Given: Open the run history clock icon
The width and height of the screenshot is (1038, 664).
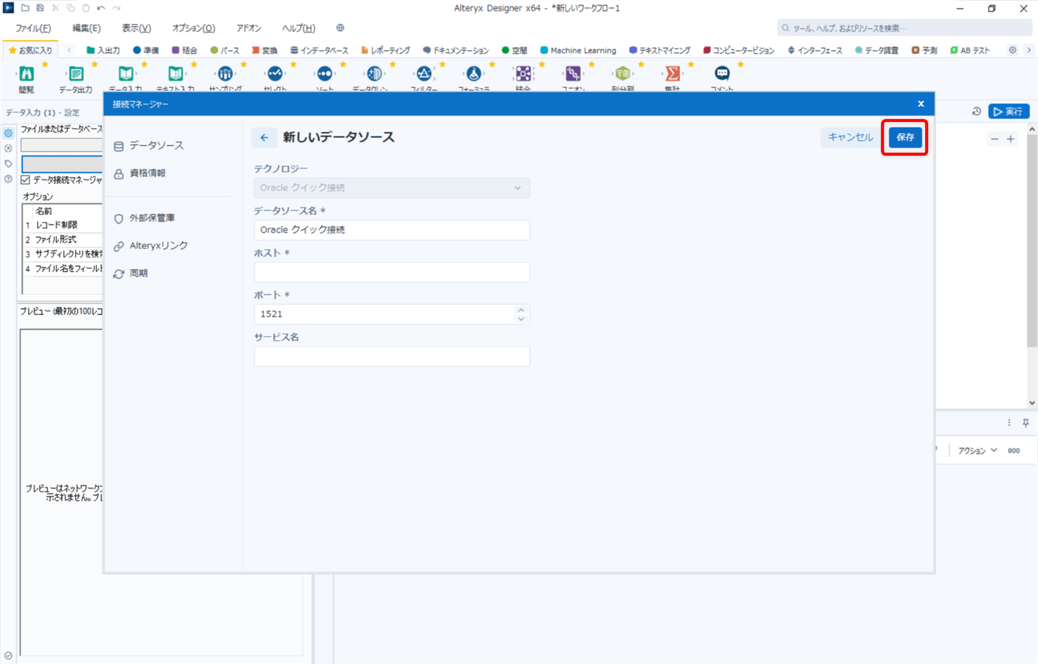Looking at the screenshot, I should click(976, 112).
